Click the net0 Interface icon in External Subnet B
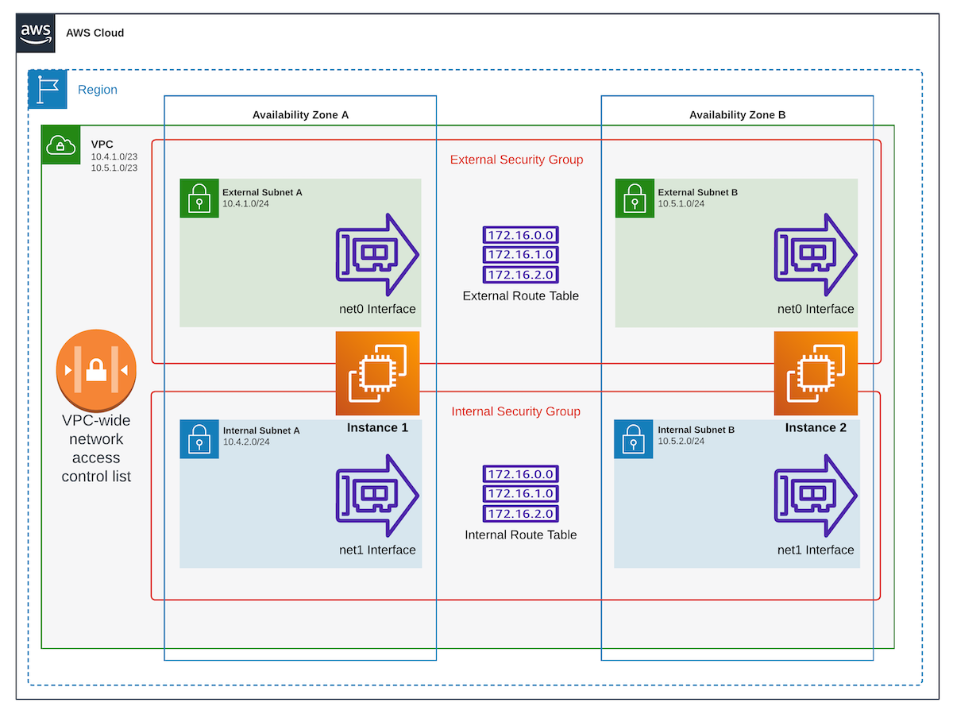Image resolution: width=953 pixels, height=714 pixels. click(816, 254)
